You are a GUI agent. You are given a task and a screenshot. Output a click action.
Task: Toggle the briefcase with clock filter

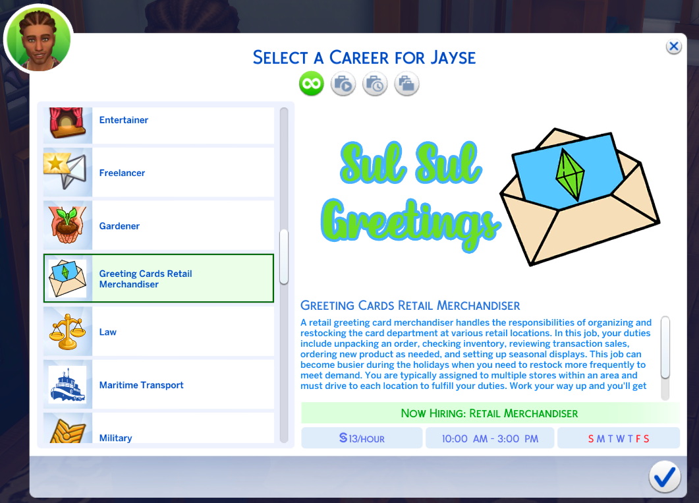tap(375, 84)
